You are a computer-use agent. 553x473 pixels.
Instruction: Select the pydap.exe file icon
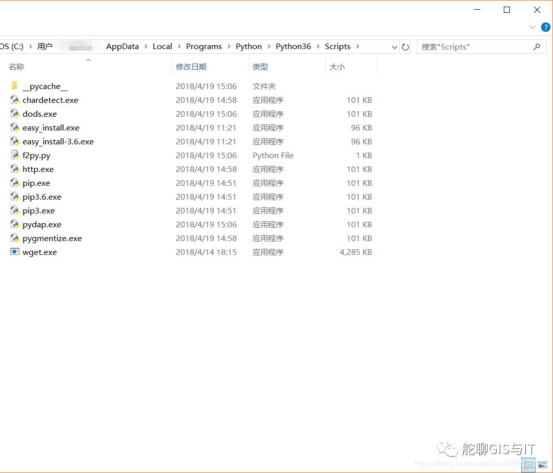[14, 224]
